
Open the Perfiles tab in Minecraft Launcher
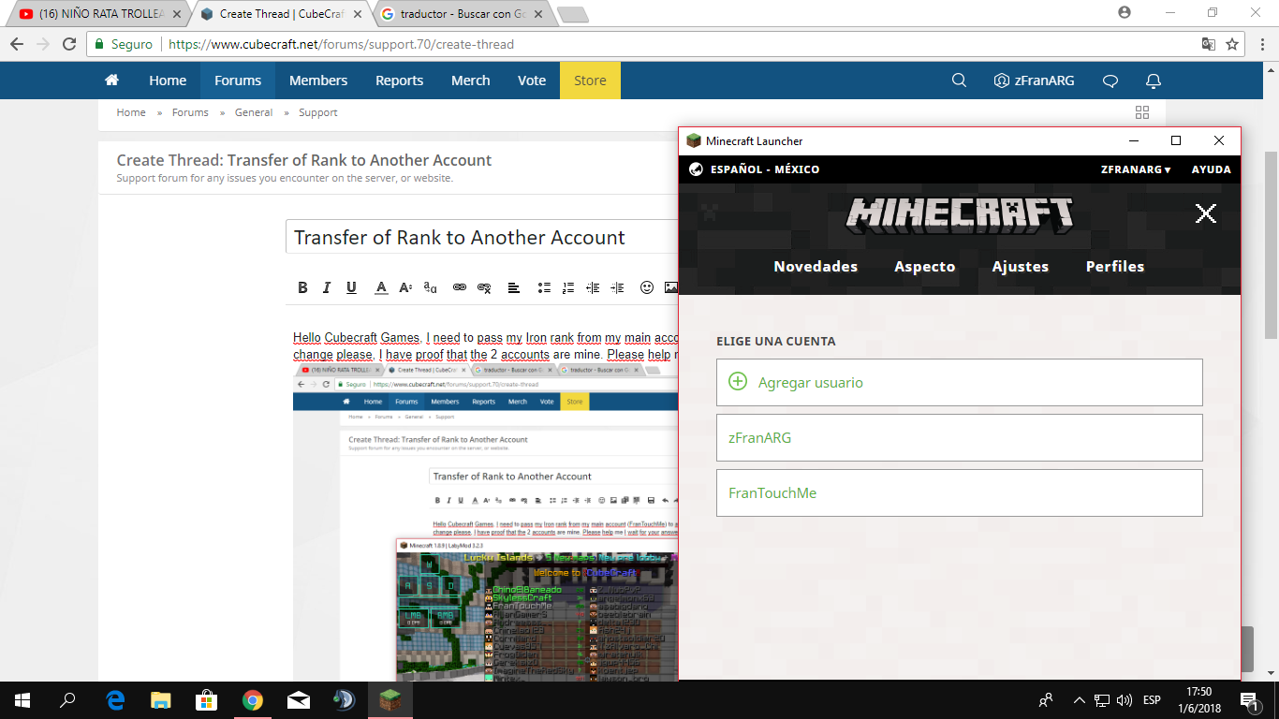(x=1115, y=267)
